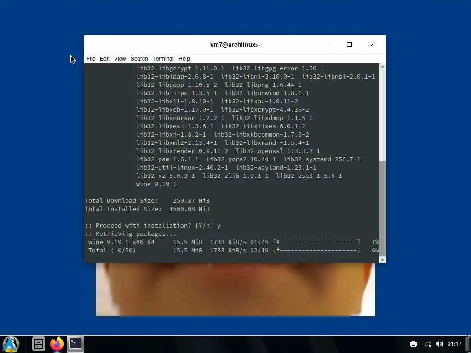Click the terminal scrollbar down arrow

382,259
